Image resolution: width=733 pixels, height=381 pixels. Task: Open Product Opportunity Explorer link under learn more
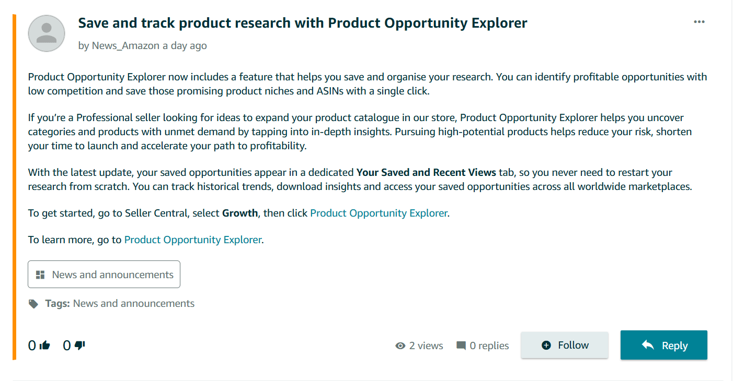193,240
